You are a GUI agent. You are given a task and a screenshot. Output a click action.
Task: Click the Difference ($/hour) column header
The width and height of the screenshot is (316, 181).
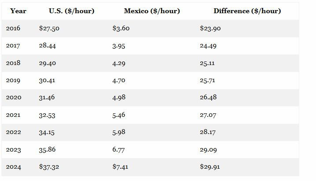(247, 11)
